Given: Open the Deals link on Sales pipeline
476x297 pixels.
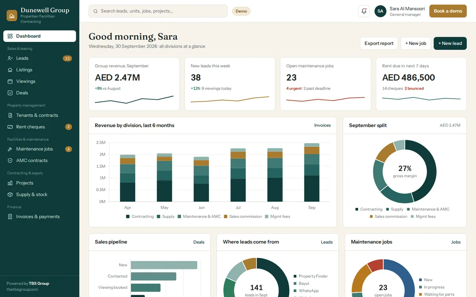Looking at the screenshot, I should [199, 242].
